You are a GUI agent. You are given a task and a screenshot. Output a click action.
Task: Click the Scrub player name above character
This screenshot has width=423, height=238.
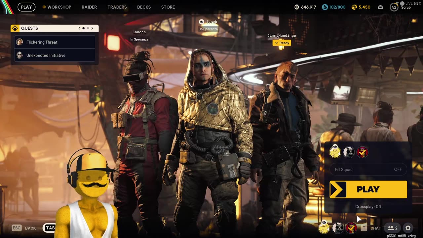coord(211,22)
